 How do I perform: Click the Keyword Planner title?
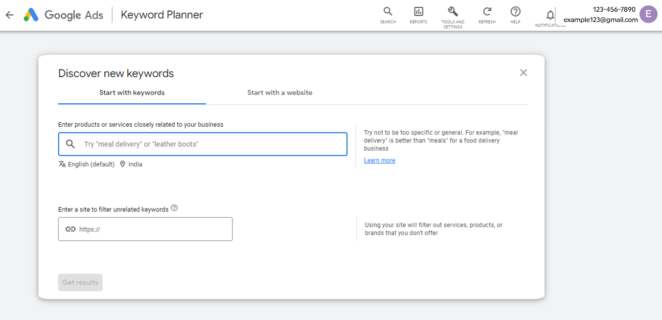[162, 15]
